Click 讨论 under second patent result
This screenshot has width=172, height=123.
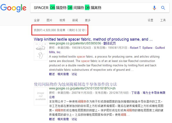point(74,119)
